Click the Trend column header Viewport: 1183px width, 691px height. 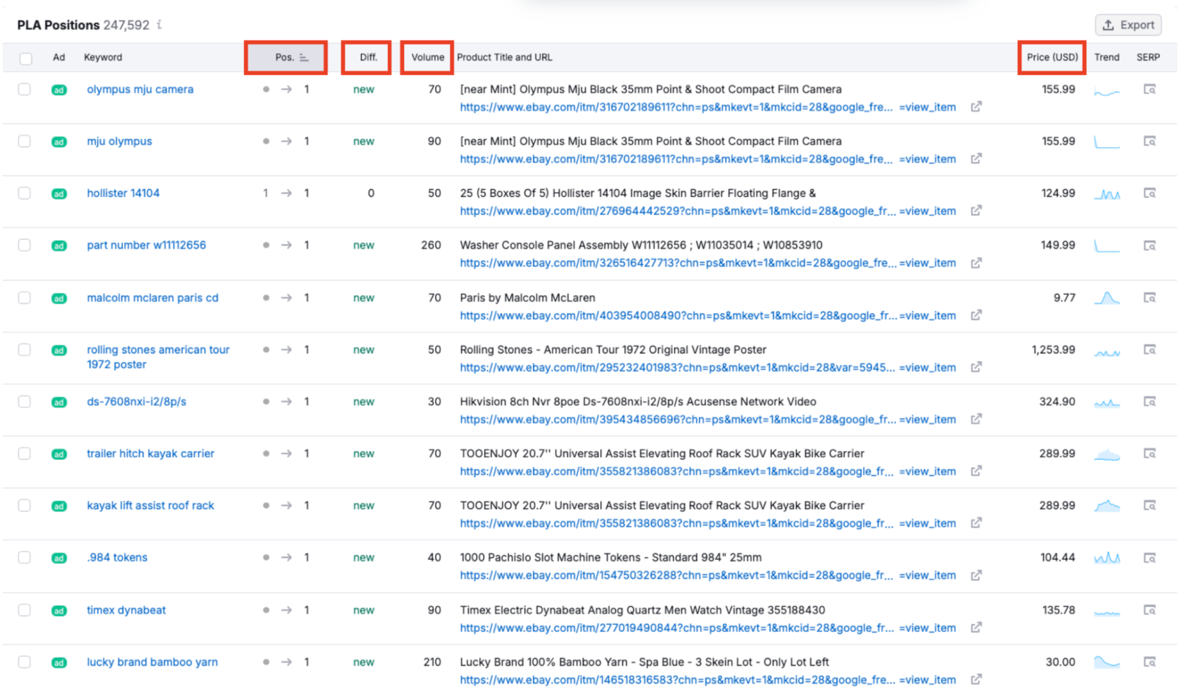[x=1106, y=57]
